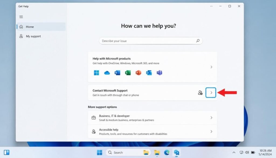
Task: Click the Windows logo product icon
Action: [96, 73]
